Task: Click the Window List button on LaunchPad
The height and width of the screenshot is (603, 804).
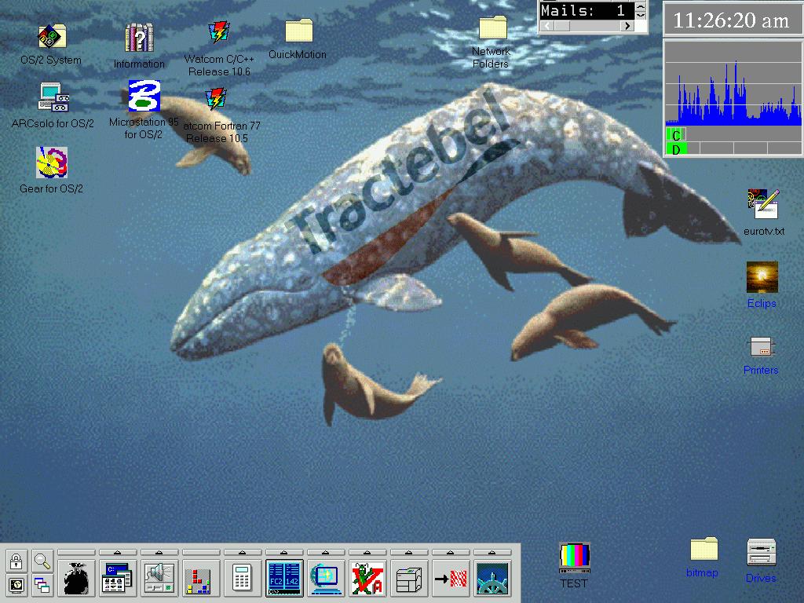Action: point(42,584)
